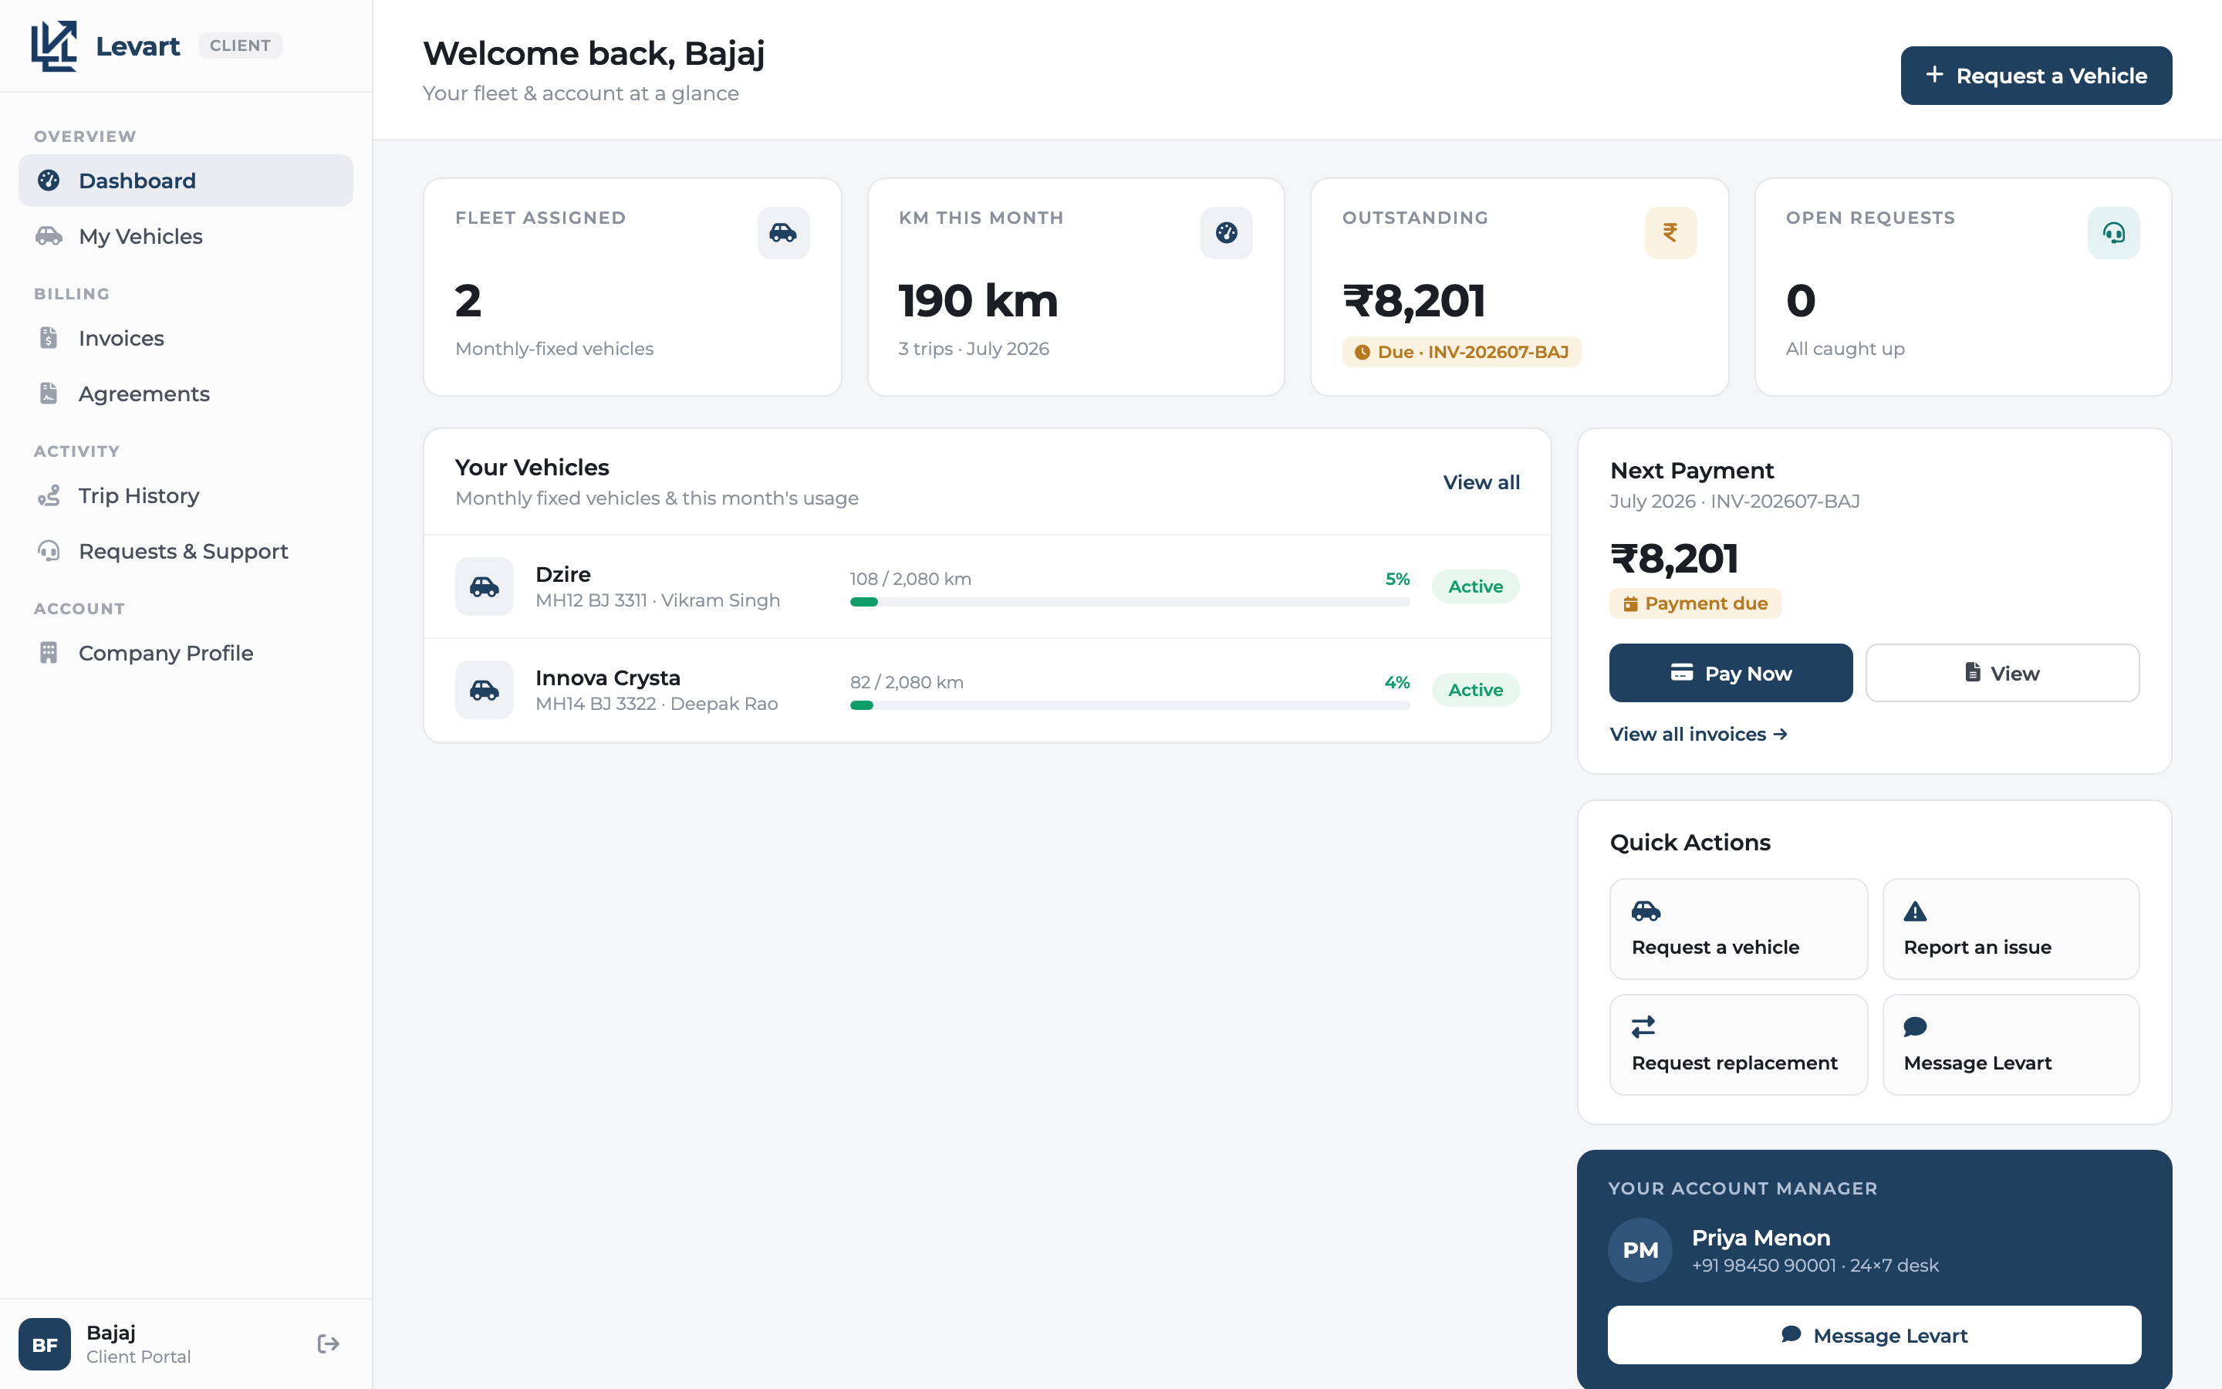Click 'July 2026 · INV-202607-BAJ' in Next Payment
The image size is (2222, 1389).
tap(1734, 502)
